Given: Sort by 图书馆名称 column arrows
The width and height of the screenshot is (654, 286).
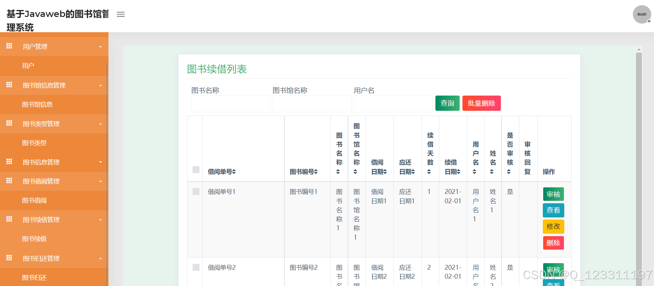Looking at the screenshot, I should [355, 172].
